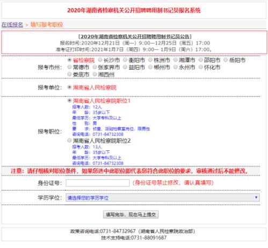Viewport: 268px width, 248px height.
Task: Choose 株洲市 as the city
Action: [x=150, y=60]
